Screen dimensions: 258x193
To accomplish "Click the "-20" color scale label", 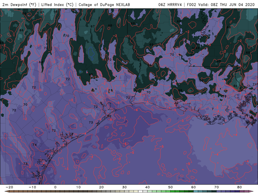I will pos(9,187).
